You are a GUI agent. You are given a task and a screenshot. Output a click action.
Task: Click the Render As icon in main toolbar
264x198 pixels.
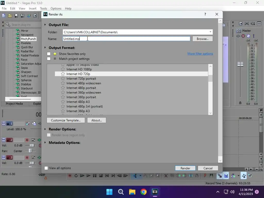29,16
